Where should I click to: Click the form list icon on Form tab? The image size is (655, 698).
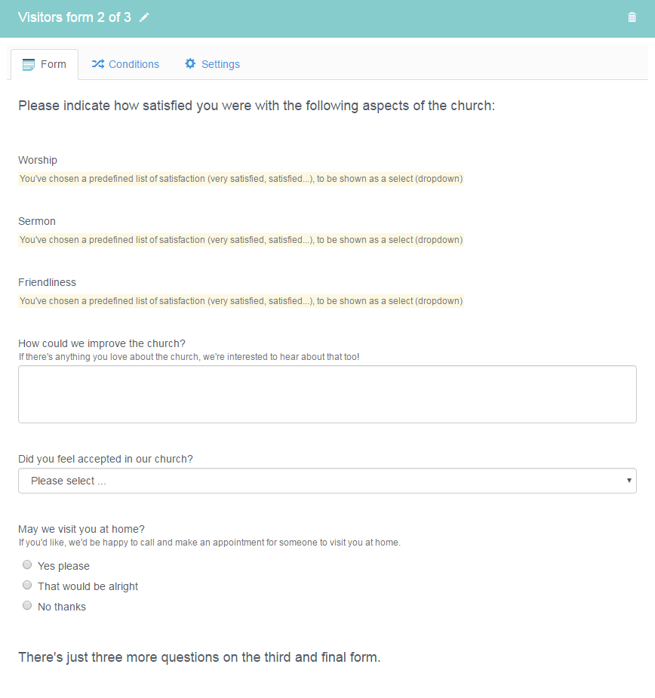pos(29,65)
